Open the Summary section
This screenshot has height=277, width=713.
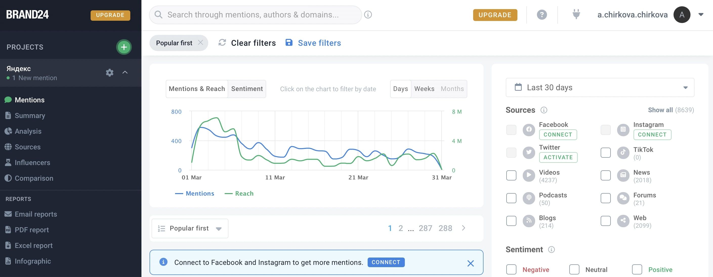coord(30,115)
